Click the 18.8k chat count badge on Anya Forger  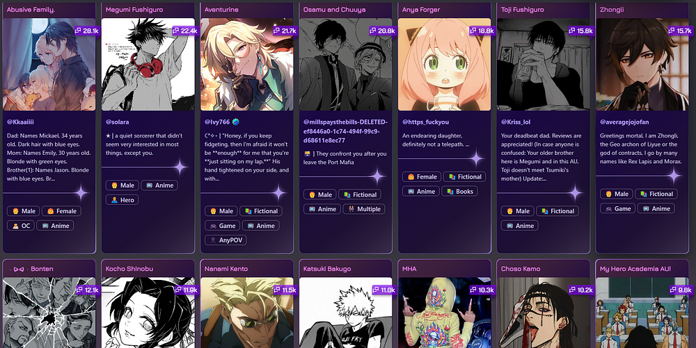click(x=482, y=31)
